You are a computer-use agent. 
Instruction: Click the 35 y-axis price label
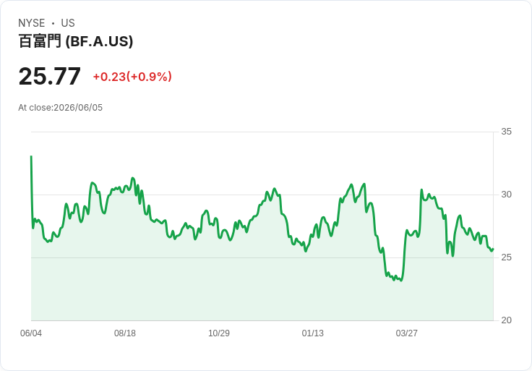click(506, 132)
